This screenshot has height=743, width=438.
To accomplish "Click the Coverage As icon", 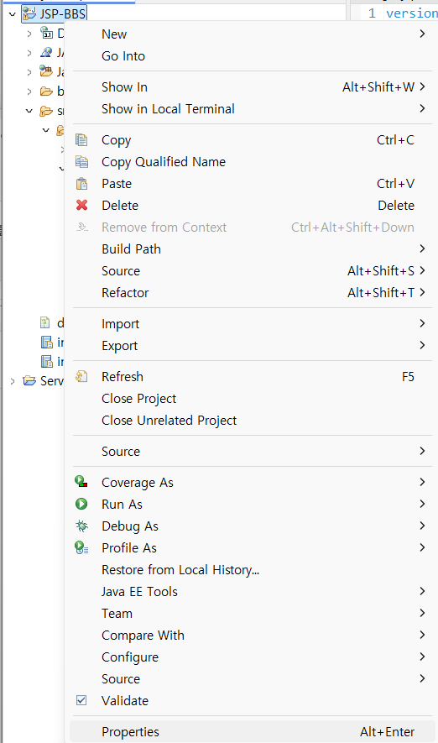I will click(x=81, y=482).
